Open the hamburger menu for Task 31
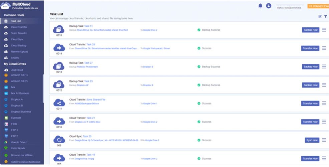The width and height of the screenshot is (329, 167). 324,30
